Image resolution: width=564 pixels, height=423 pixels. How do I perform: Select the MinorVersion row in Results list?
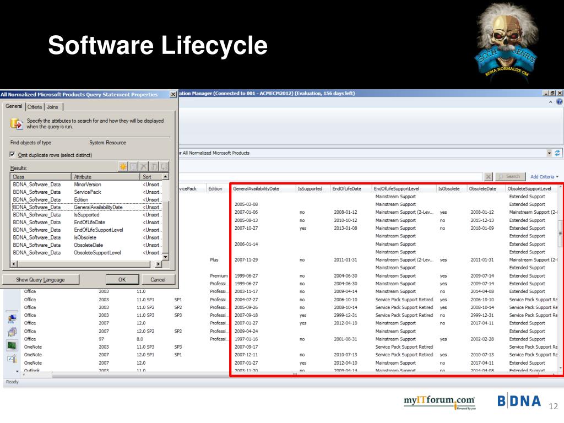86,184
